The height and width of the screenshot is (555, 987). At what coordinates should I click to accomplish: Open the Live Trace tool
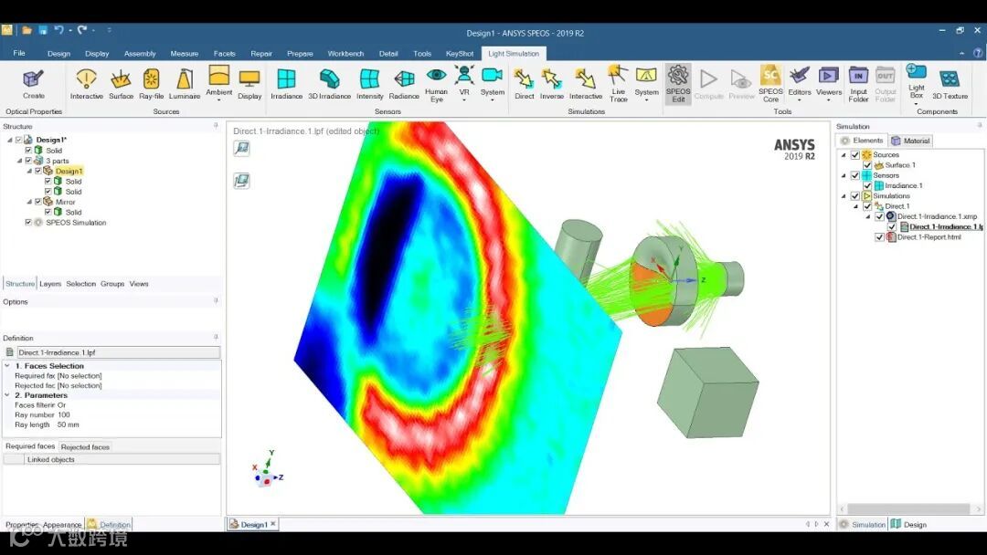pos(618,84)
